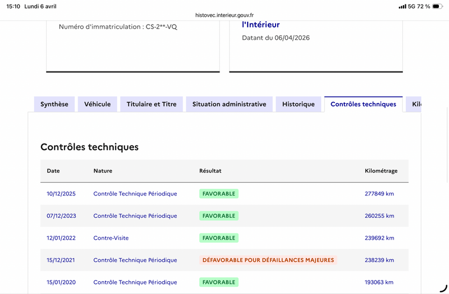This screenshot has width=449, height=294.
Task: Click the Défavorable pour défaillances majeures badge
Action: pos(268,260)
